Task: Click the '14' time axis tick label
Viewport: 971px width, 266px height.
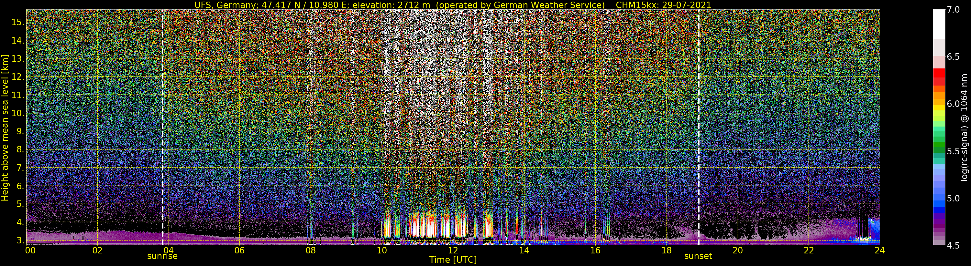Action: 524,250
